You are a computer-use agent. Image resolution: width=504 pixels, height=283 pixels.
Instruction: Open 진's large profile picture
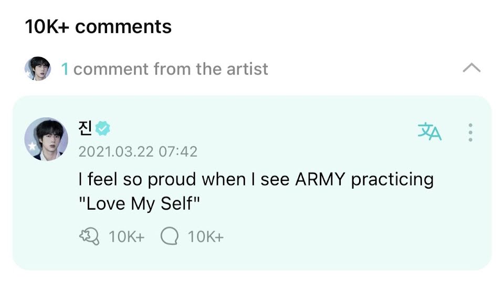click(x=46, y=139)
